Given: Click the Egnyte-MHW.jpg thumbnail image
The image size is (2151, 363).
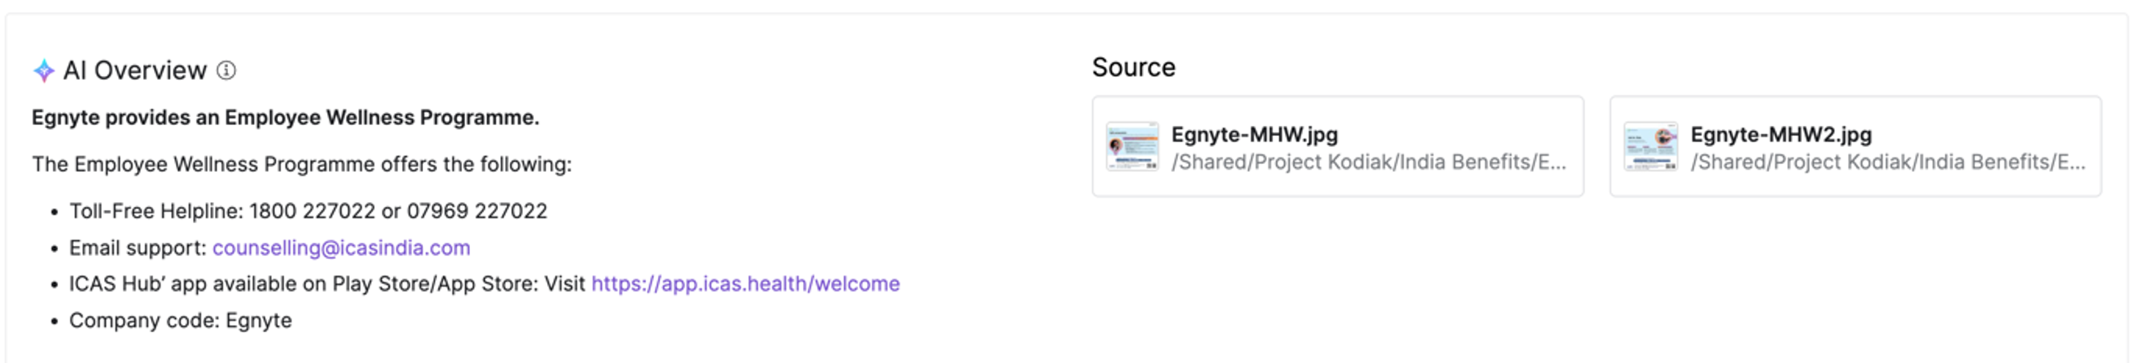Looking at the screenshot, I should pos(1132,146).
